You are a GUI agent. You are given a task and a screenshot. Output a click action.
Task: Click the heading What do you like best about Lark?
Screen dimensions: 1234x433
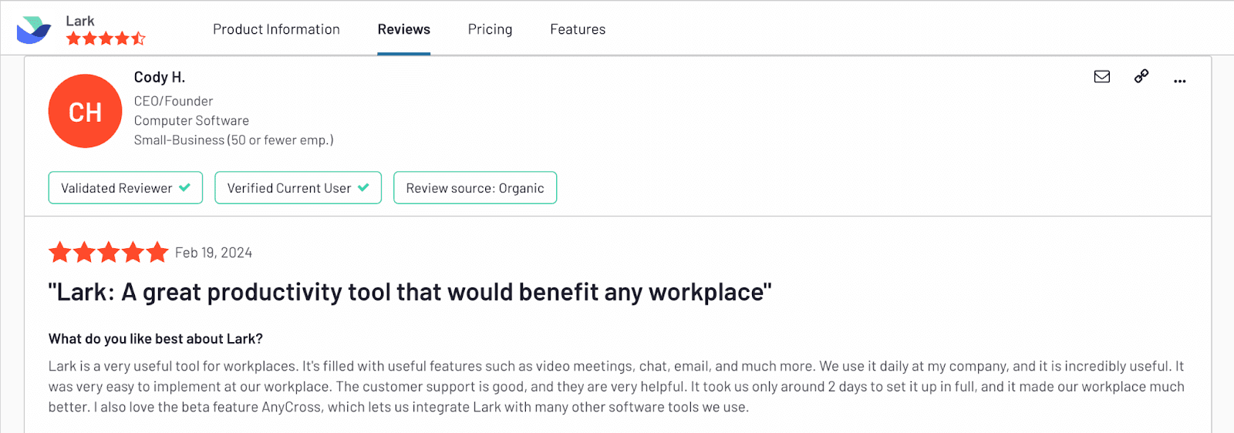point(156,339)
